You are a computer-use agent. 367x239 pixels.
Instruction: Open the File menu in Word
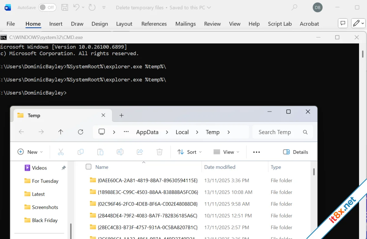11,24
